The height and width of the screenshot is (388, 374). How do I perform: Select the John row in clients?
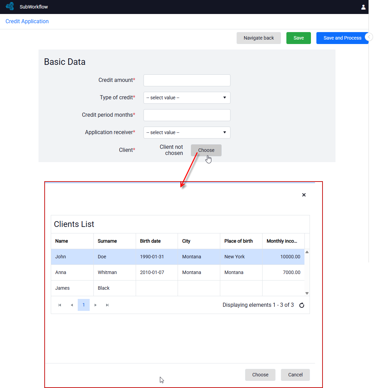[x=178, y=257]
